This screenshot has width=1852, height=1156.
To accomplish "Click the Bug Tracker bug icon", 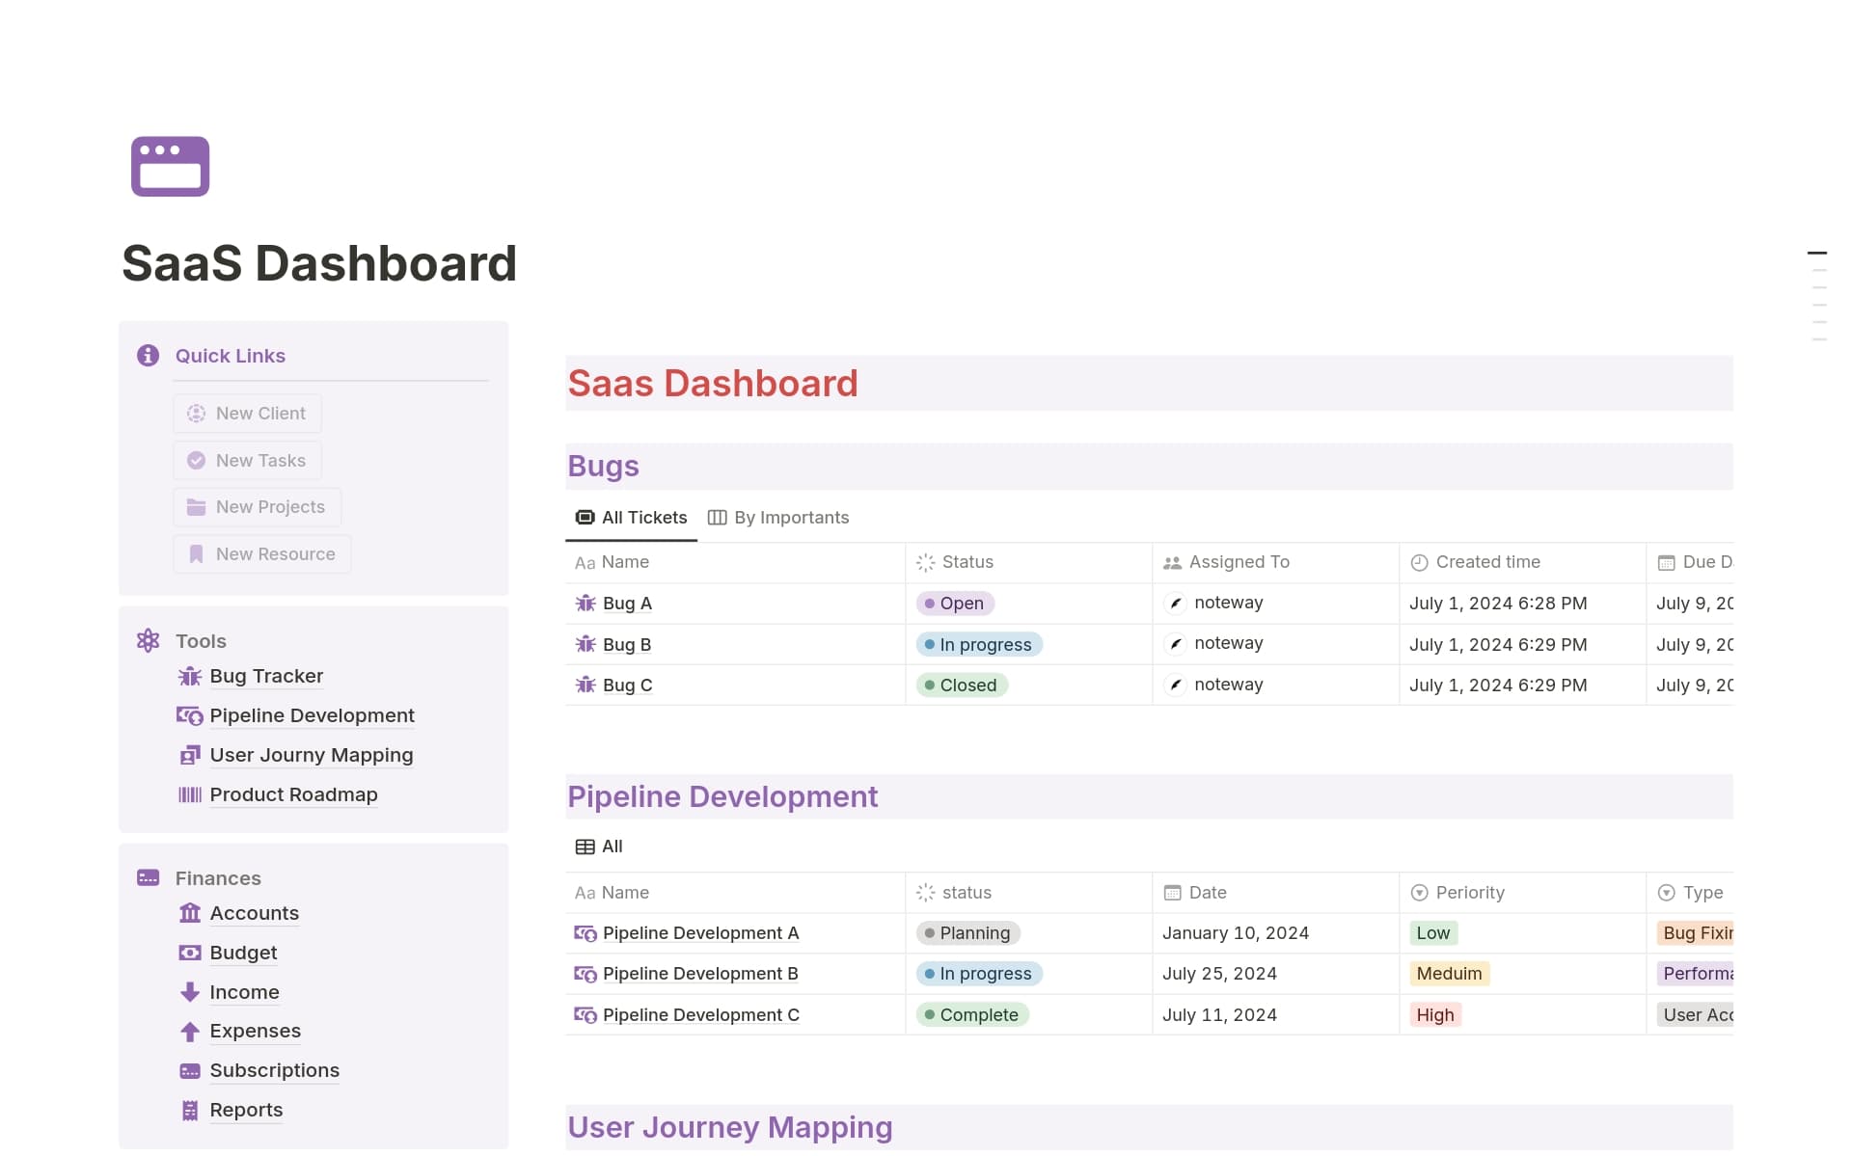I will [190, 677].
